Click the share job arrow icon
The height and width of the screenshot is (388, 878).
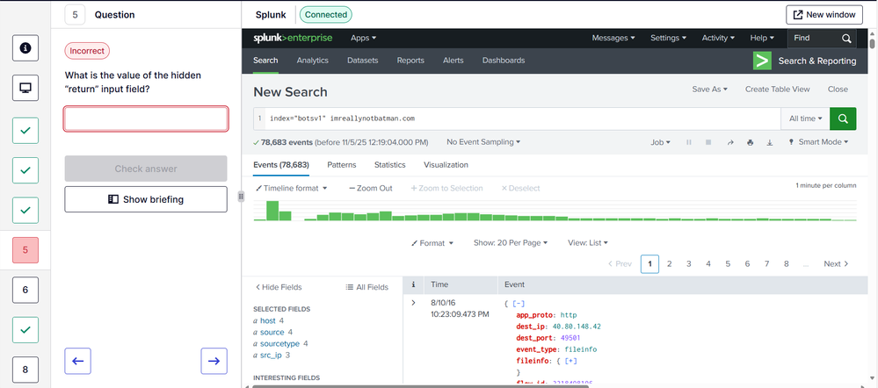coord(729,142)
